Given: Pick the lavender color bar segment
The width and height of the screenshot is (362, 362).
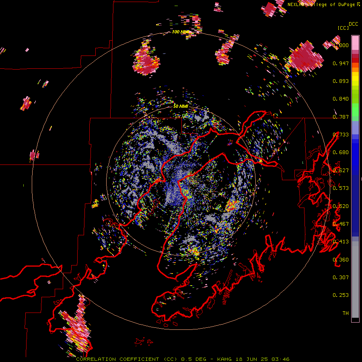Looking at the screenshot, I should click(355, 128).
